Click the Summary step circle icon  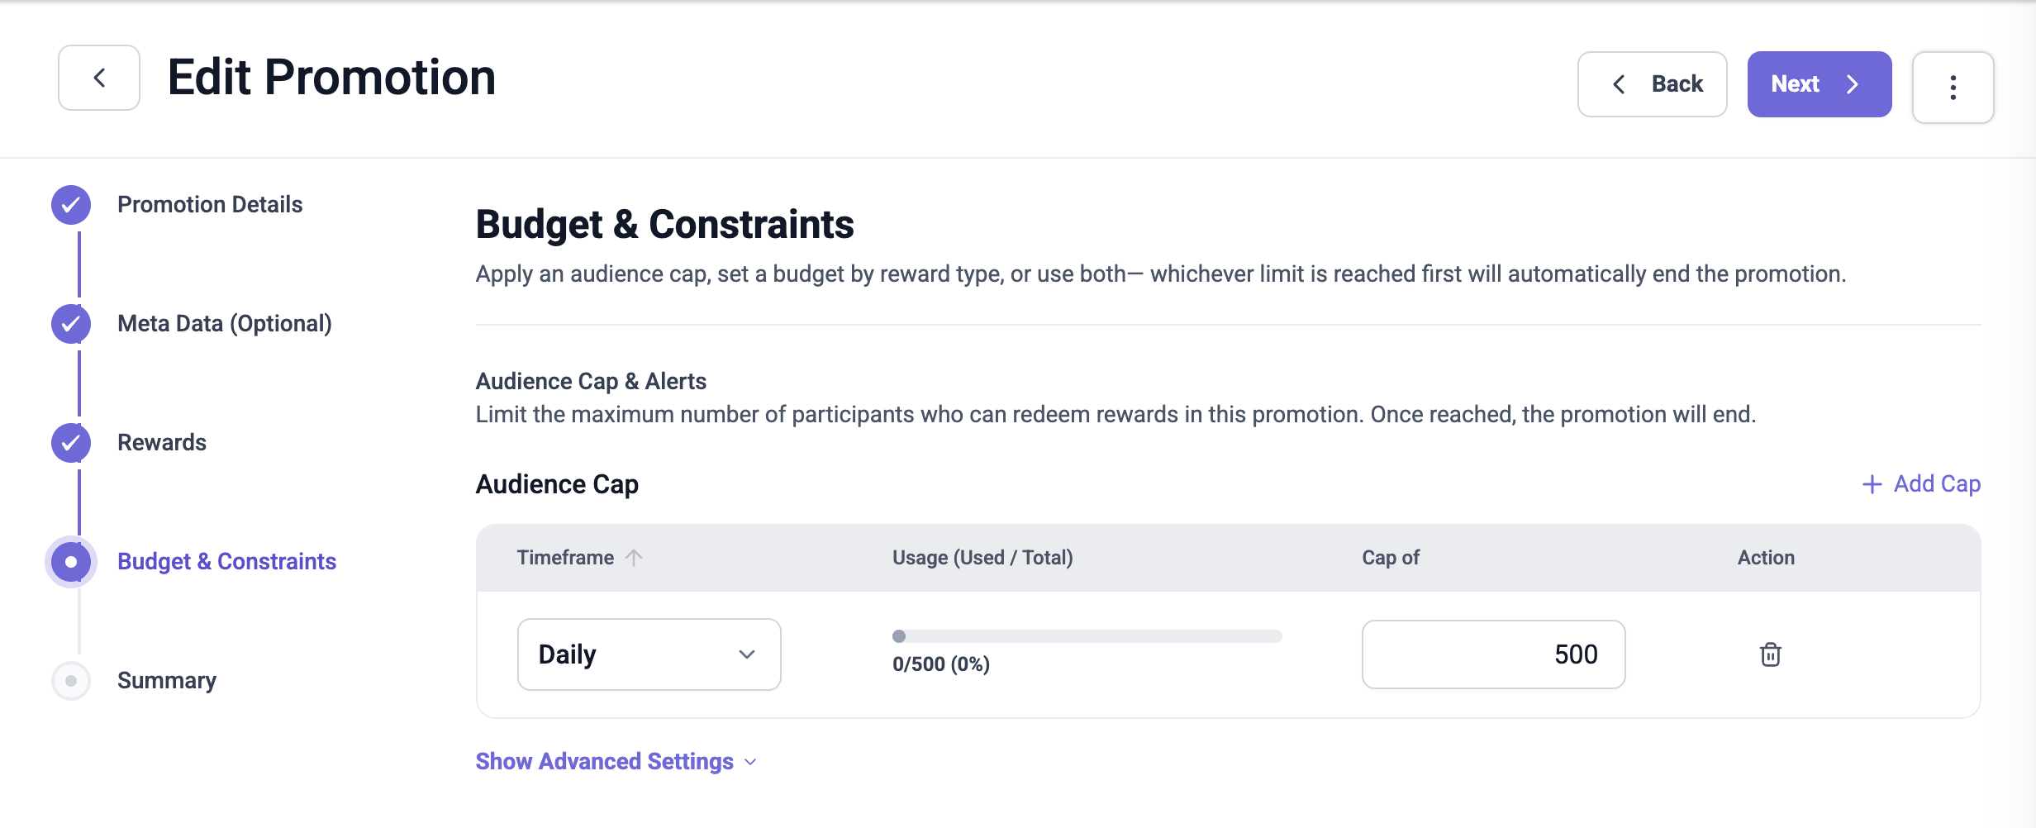pyautogui.click(x=71, y=681)
